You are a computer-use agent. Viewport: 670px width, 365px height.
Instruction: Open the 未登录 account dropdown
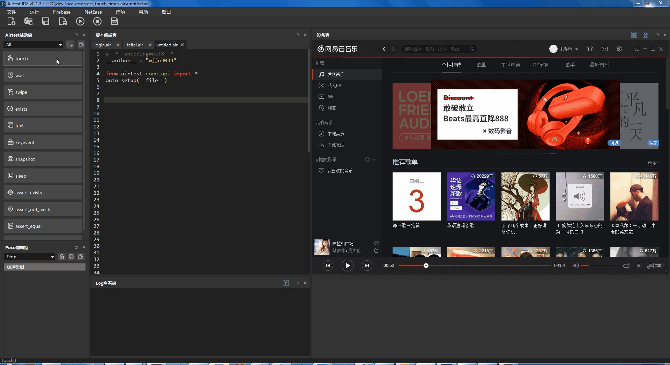click(564, 49)
